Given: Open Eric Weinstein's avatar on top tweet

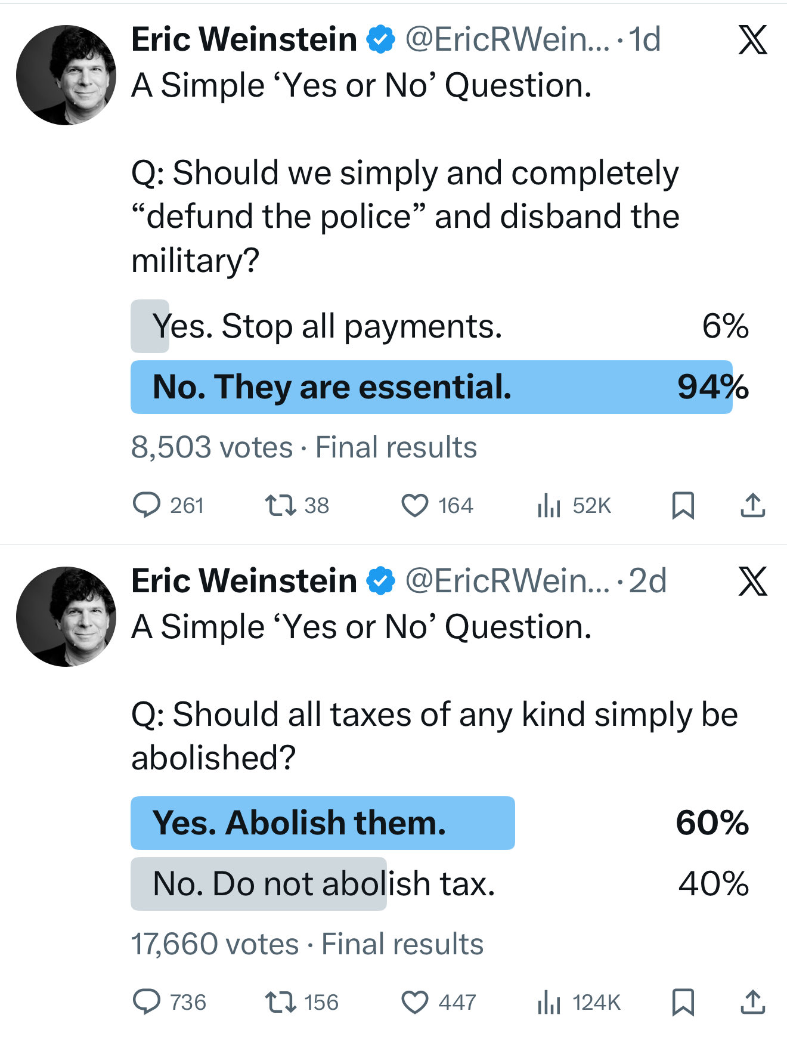Looking at the screenshot, I should coord(66,75).
